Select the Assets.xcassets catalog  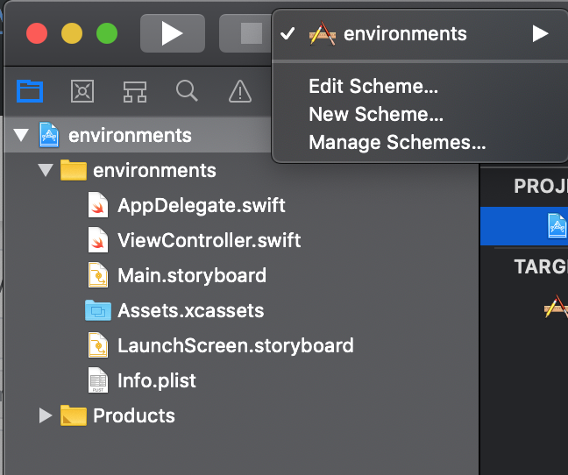click(x=190, y=310)
